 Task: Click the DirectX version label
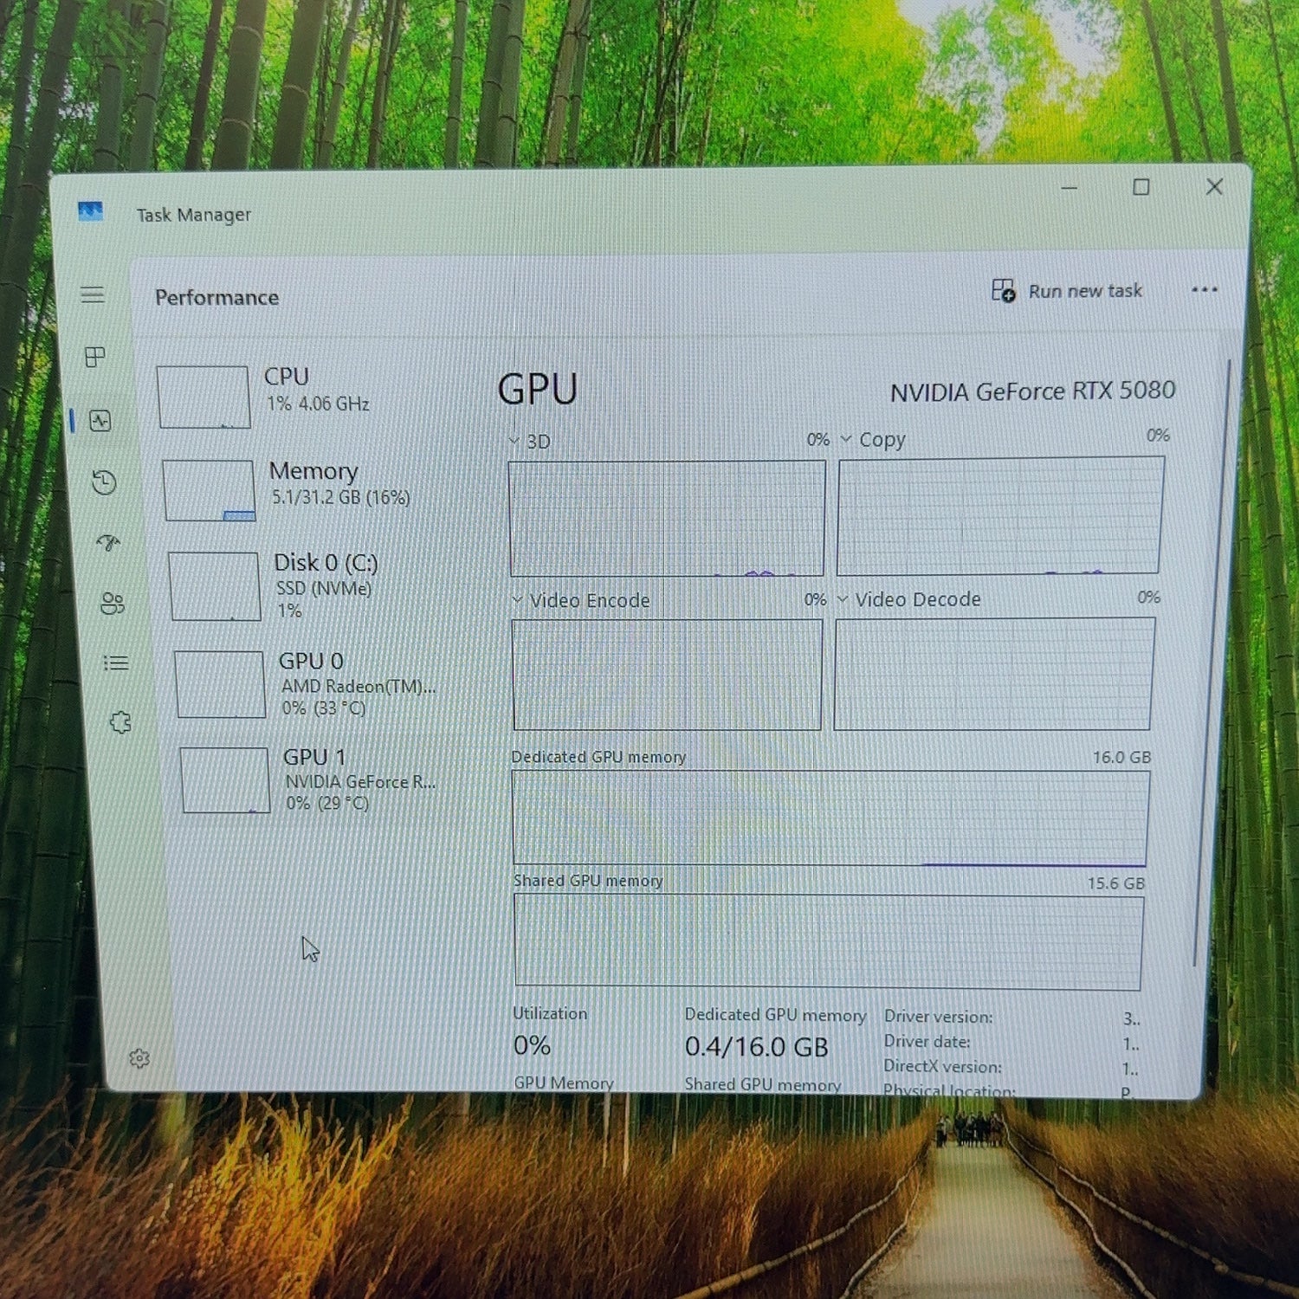942,1066
